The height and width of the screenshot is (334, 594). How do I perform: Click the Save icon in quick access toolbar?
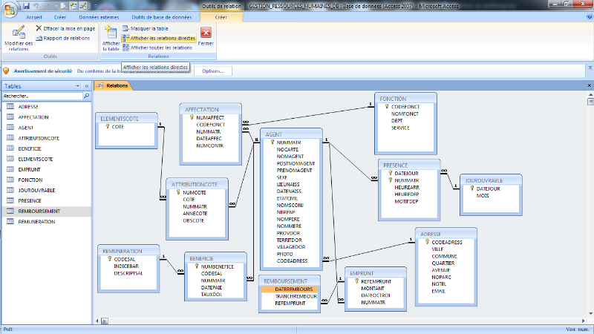point(27,5)
